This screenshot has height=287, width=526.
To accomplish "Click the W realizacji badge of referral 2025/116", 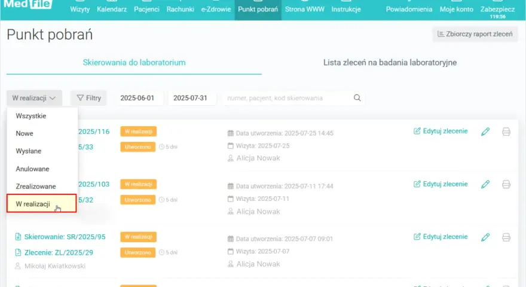I will (x=139, y=132).
